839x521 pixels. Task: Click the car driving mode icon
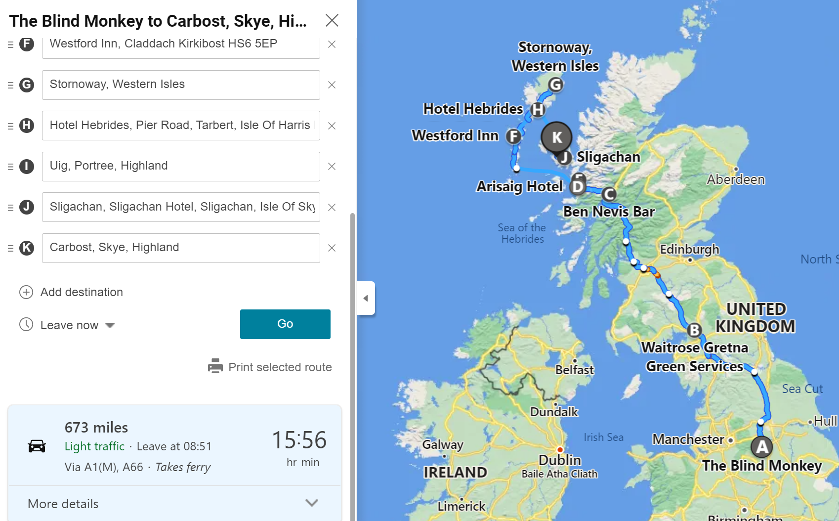(37, 446)
